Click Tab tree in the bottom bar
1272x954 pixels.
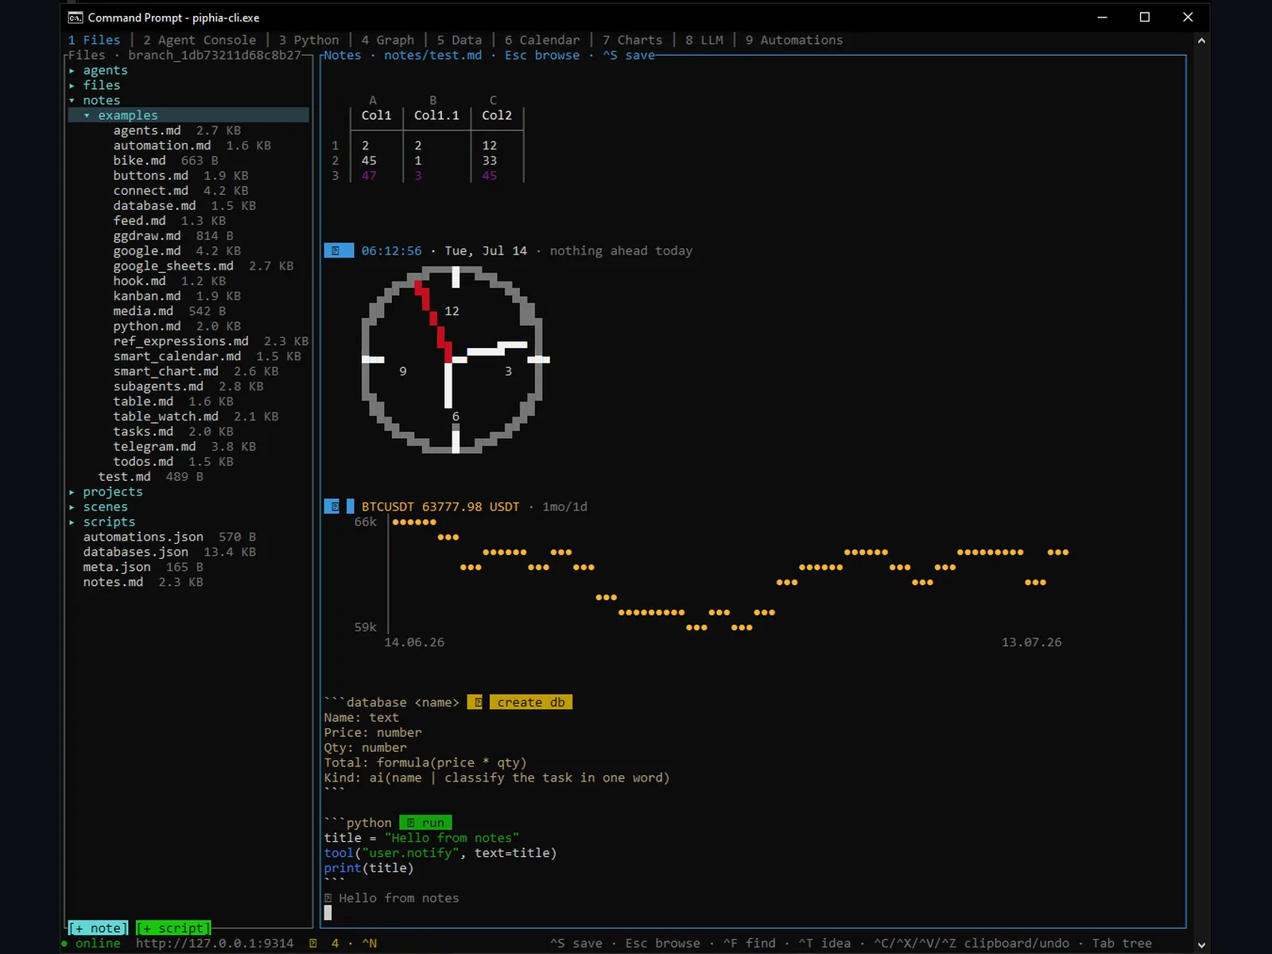click(1122, 944)
